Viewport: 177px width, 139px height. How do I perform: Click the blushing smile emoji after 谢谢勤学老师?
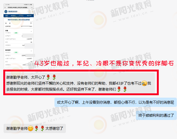30,128
